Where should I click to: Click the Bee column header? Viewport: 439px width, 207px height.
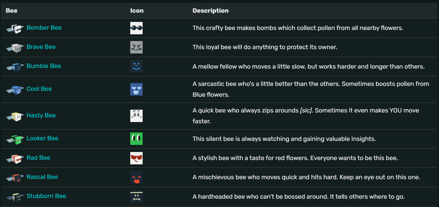pyautogui.click(x=11, y=11)
